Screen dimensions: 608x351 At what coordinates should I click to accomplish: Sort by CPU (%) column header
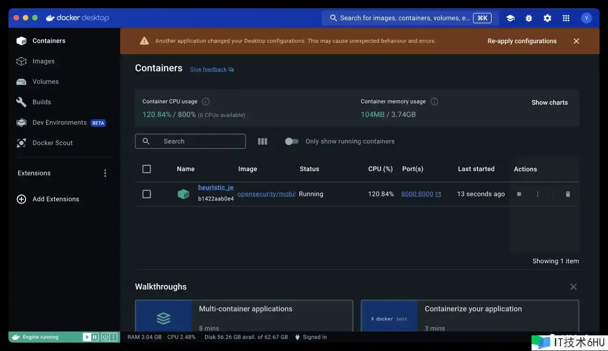(380, 169)
